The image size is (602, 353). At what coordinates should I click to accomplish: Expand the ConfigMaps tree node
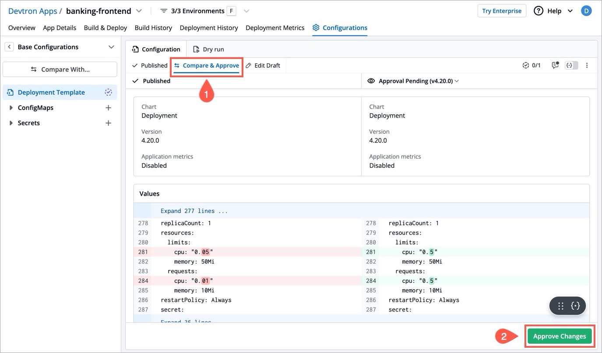[11, 108]
